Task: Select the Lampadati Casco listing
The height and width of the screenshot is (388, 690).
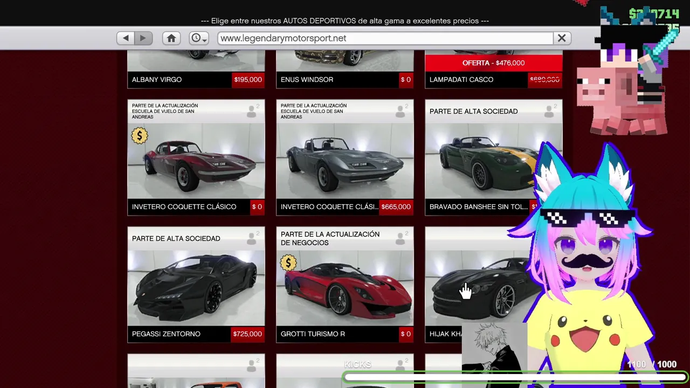Action: pos(493,69)
